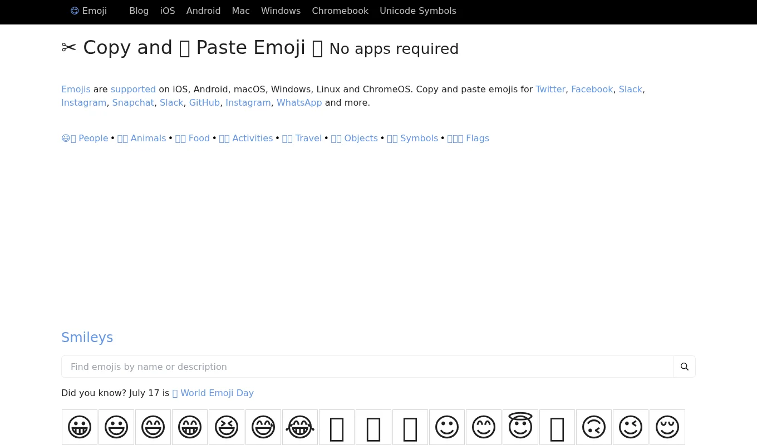757x445 pixels.
Task: Click the grinning face with sweat emoji
Action: pyautogui.click(x=263, y=427)
